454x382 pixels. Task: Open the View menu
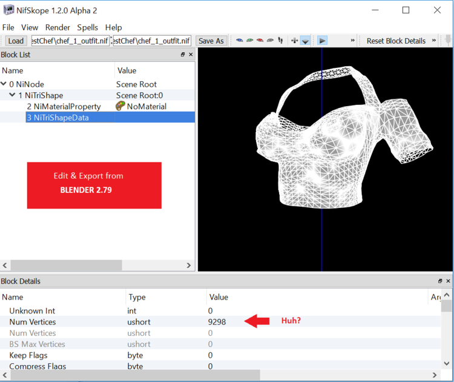coord(30,27)
